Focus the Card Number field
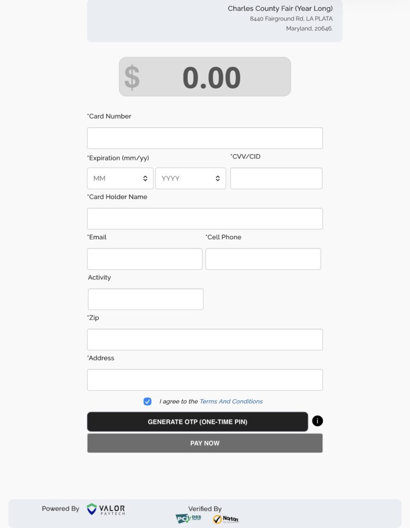The height and width of the screenshot is (528, 410). click(x=205, y=138)
